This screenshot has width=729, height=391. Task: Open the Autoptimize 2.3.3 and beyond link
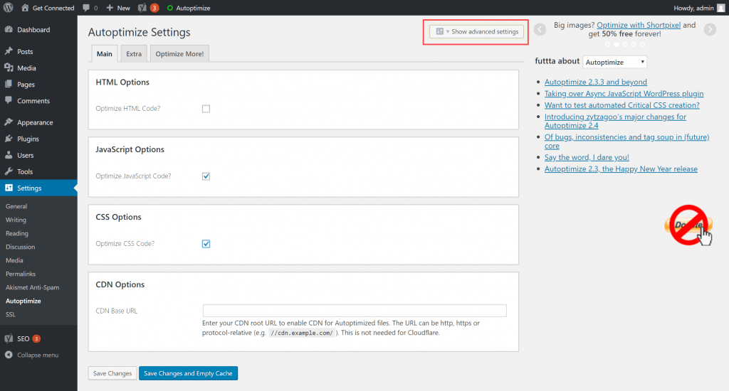(x=595, y=82)
